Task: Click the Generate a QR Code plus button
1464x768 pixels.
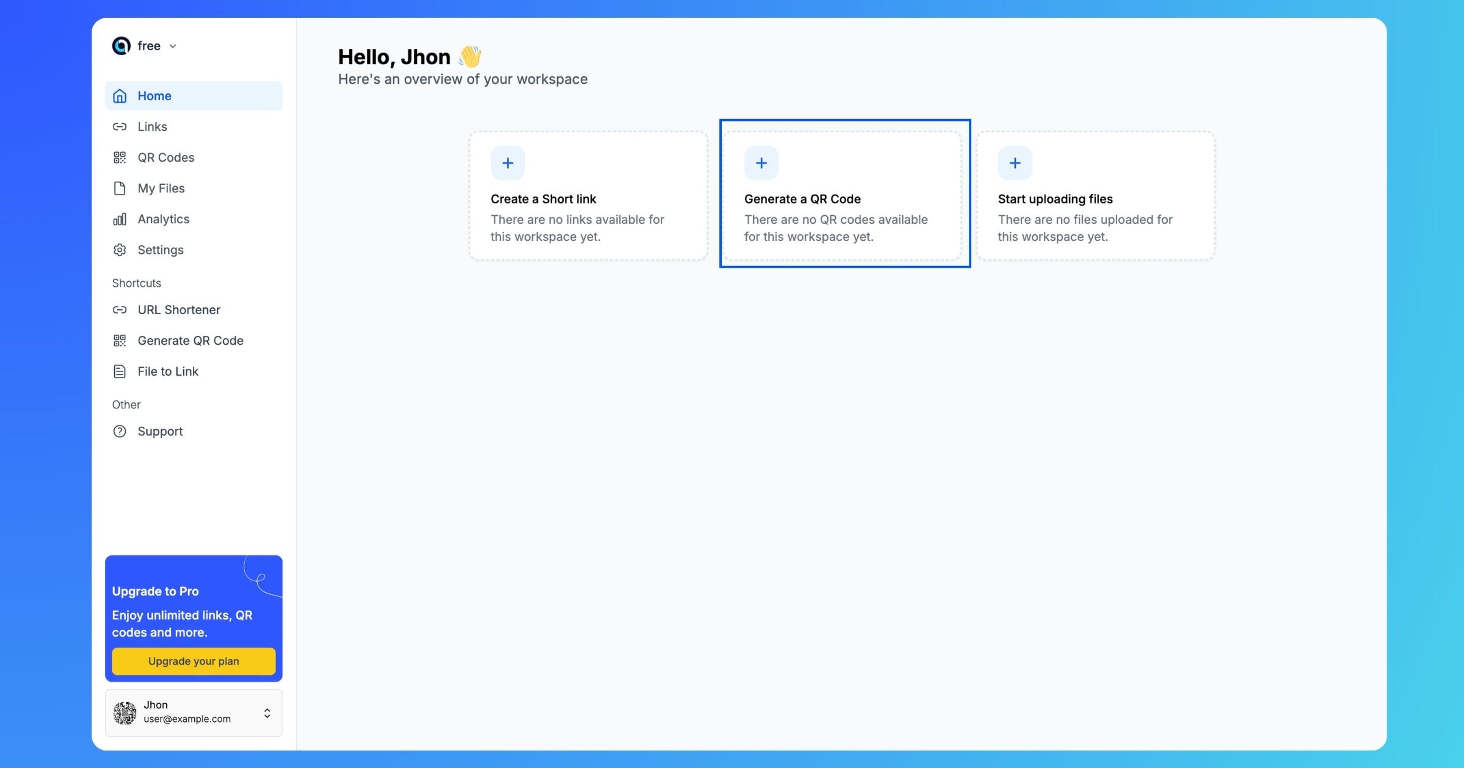Action: point(761,163)
